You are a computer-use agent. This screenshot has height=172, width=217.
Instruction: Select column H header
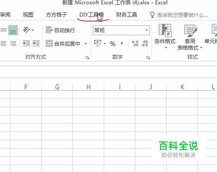click(x=89, y=87)
